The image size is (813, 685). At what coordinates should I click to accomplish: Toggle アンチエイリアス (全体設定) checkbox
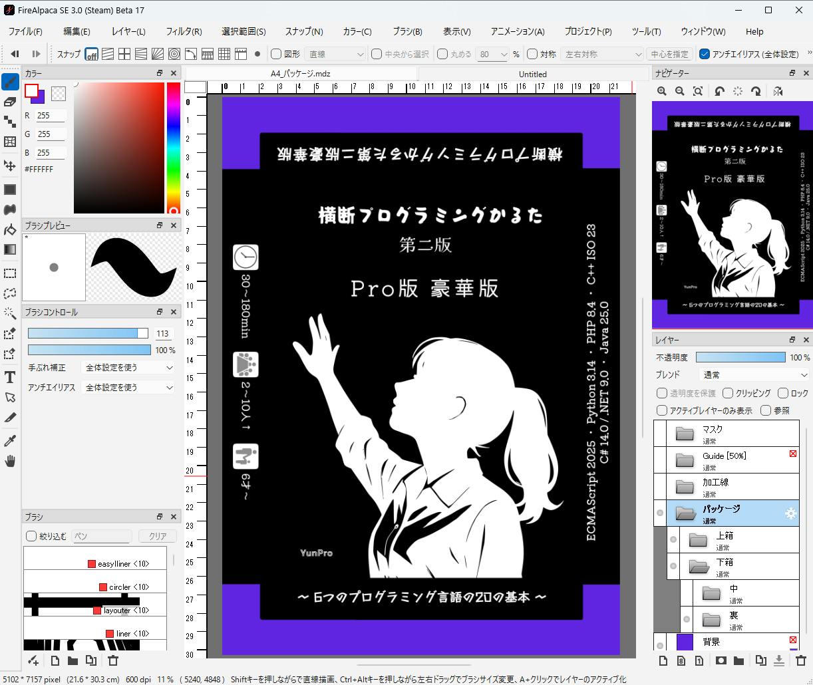pos(705,54)
